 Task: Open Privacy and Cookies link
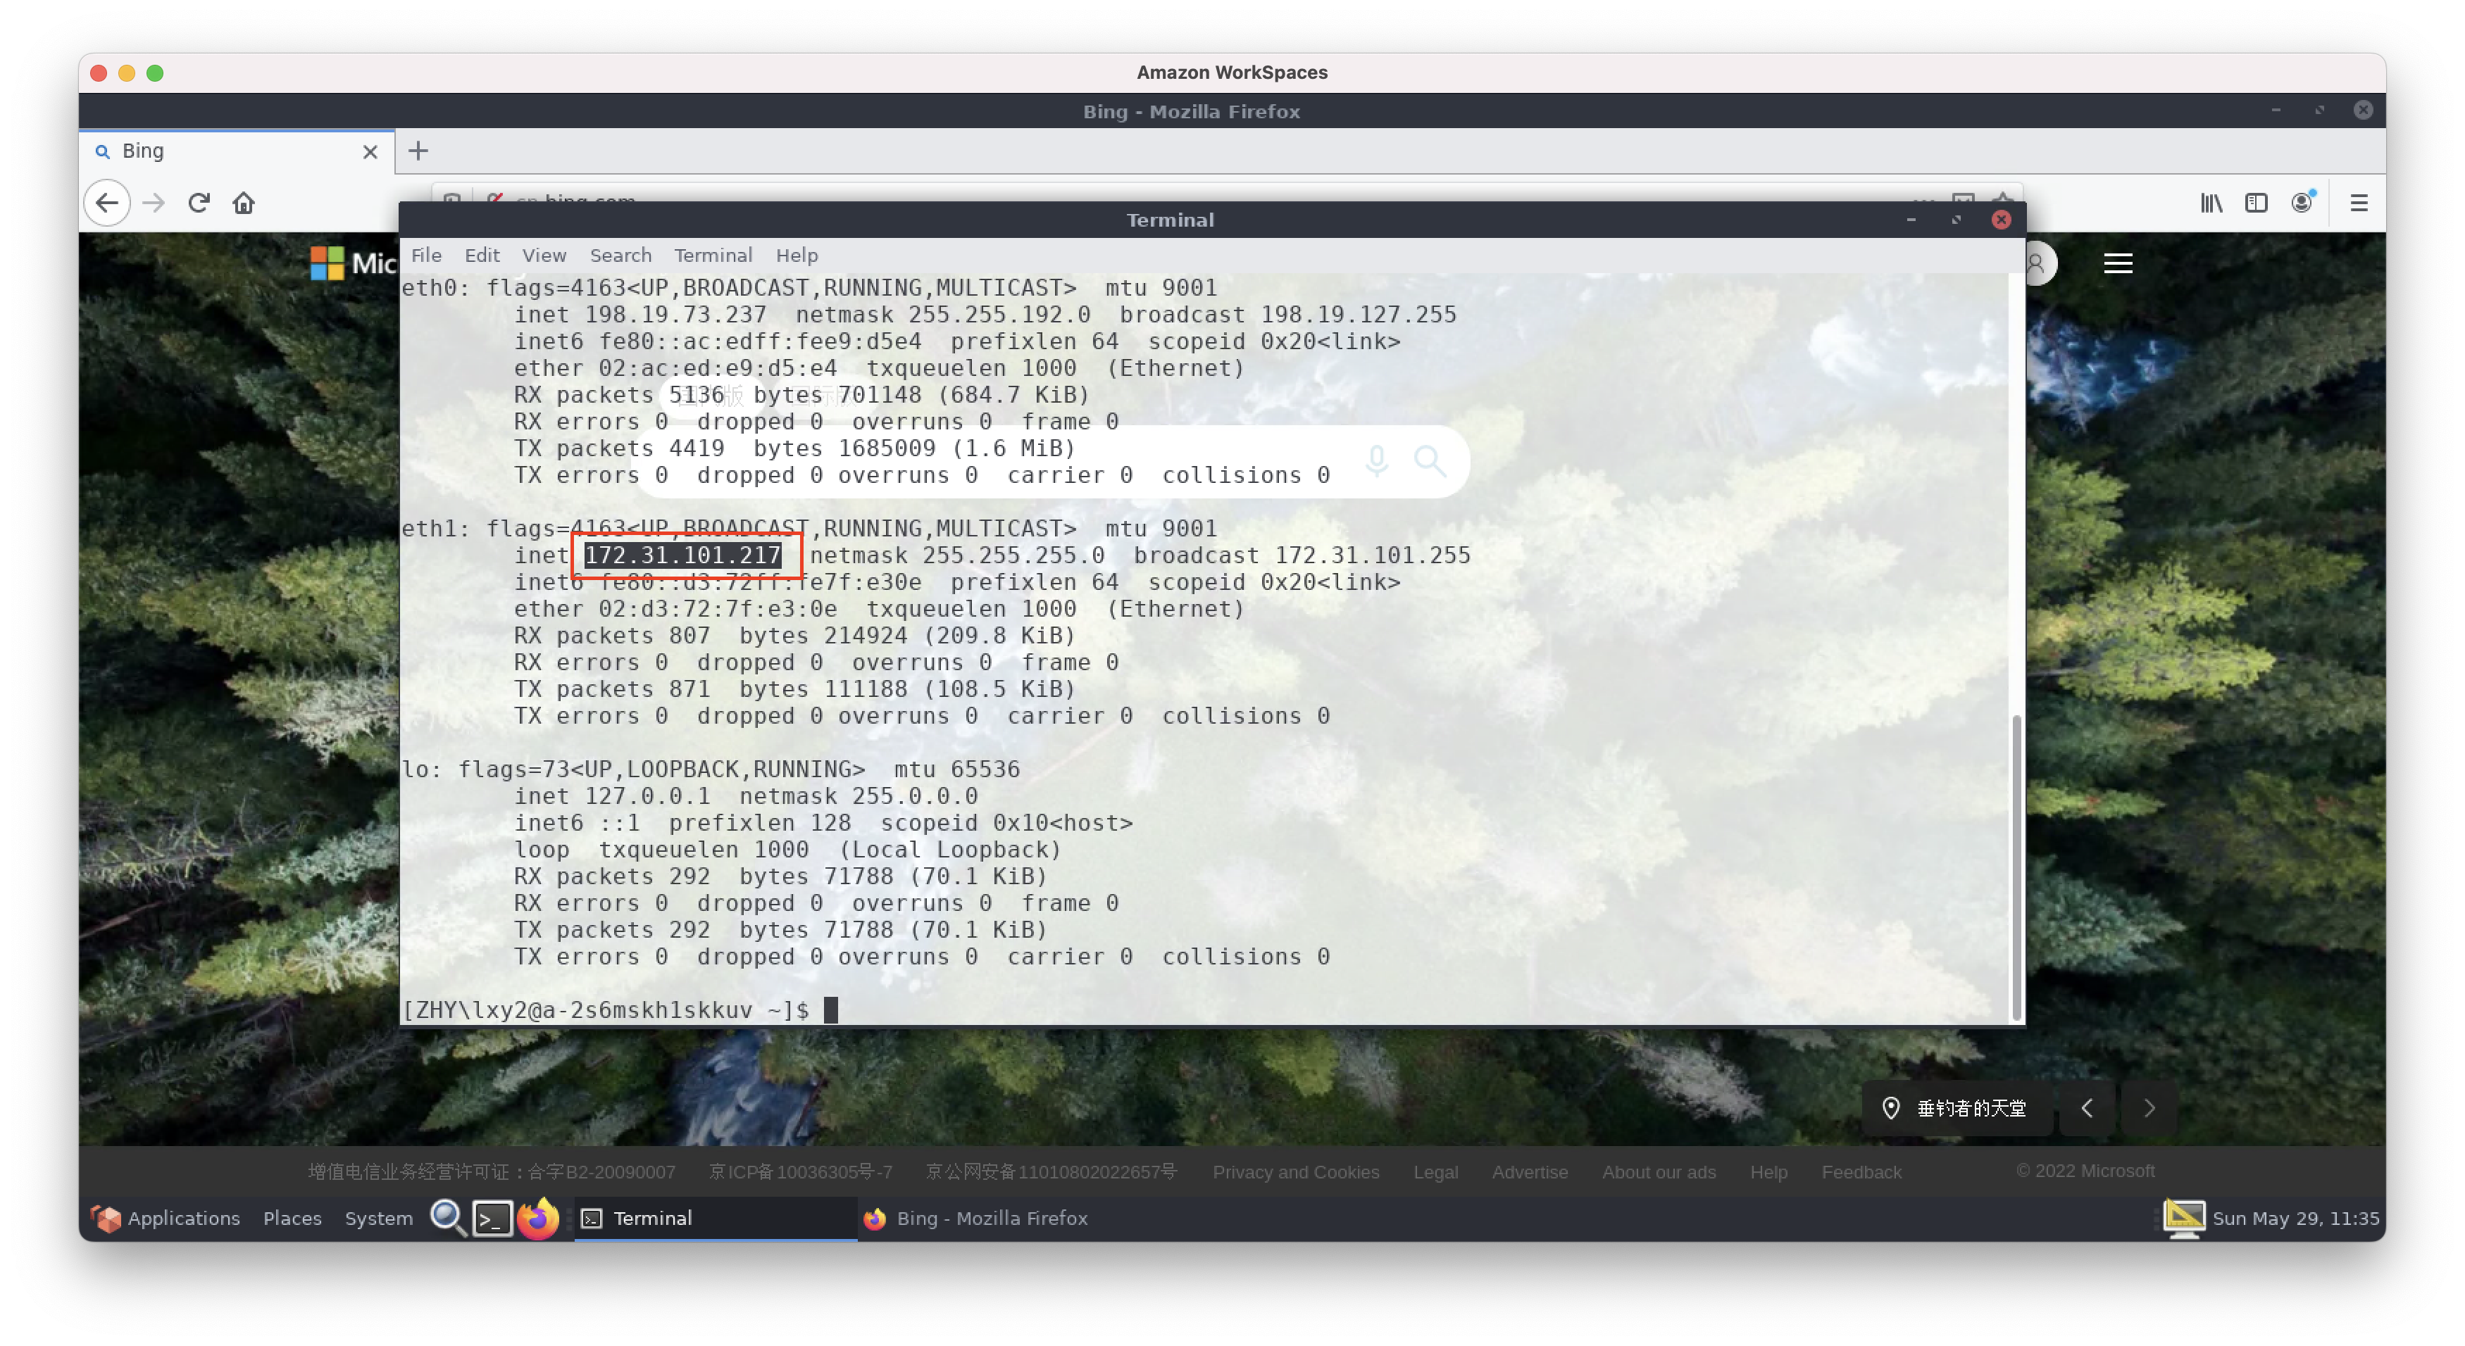1296,1172
